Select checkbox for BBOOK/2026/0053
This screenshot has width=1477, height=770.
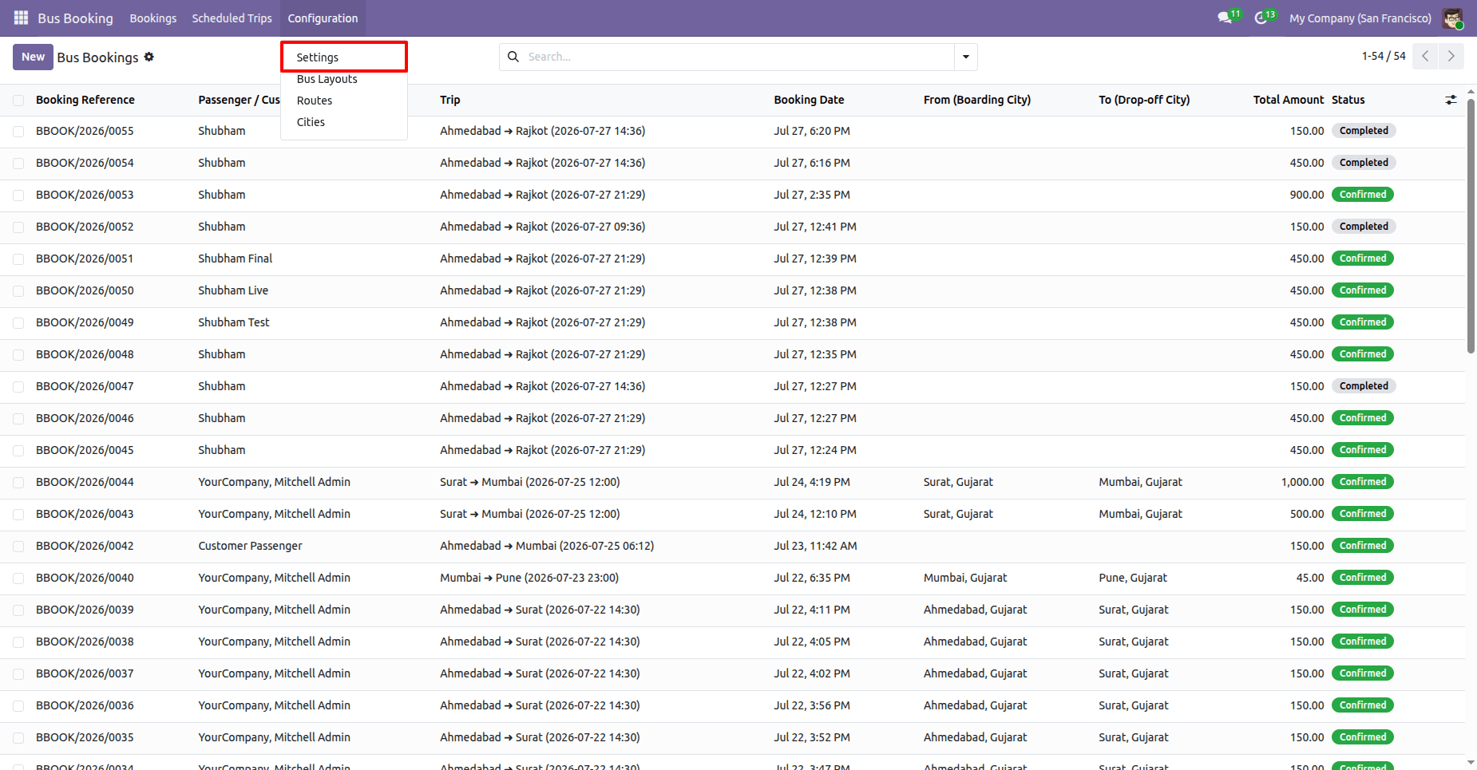(18, 195)
